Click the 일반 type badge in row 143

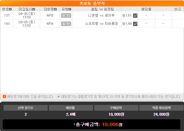click(66, 24)
